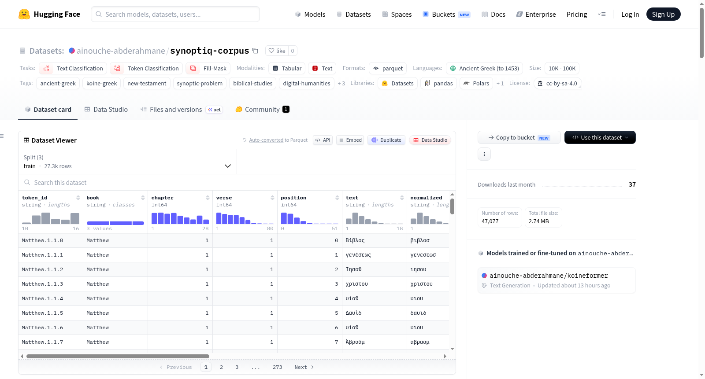705x379 pixels.
Task: Select the Token Classification task tag
Action: (x=146, y=68)
